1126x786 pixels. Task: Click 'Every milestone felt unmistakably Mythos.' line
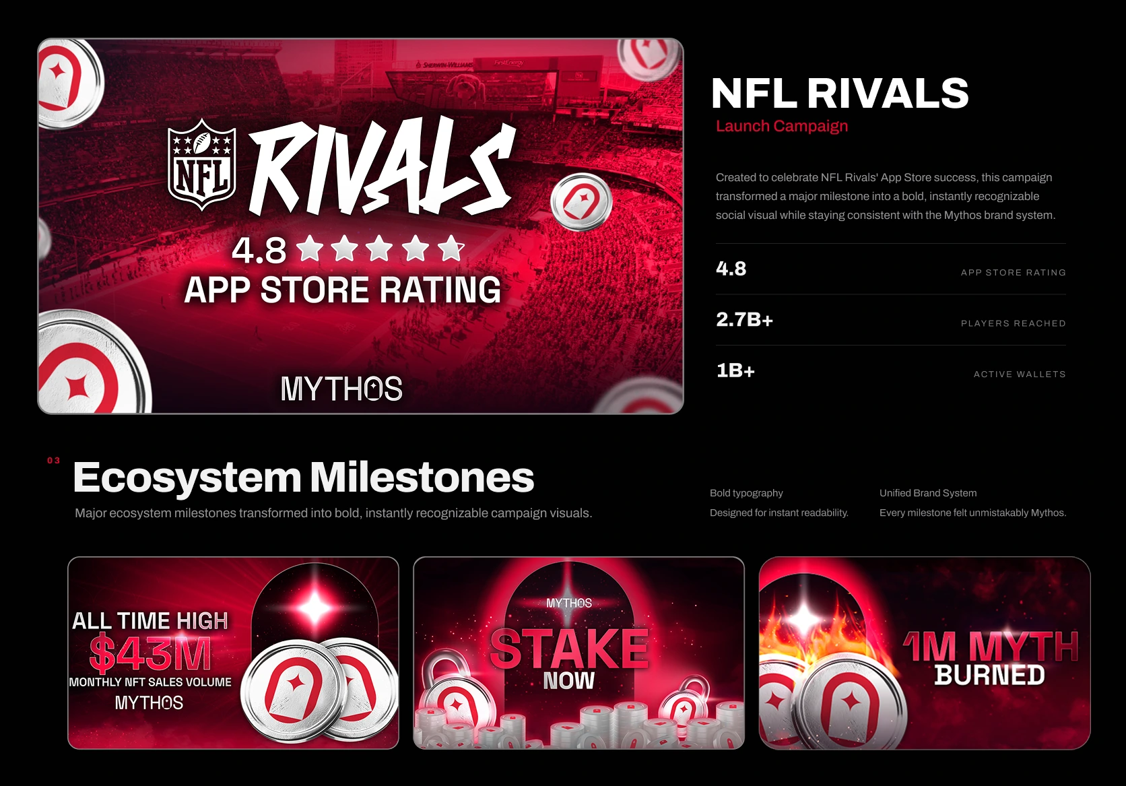(972, 513)
